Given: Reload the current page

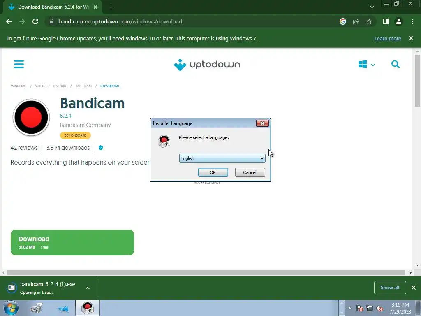Looking at the screenshot, I should click(35, 21).
